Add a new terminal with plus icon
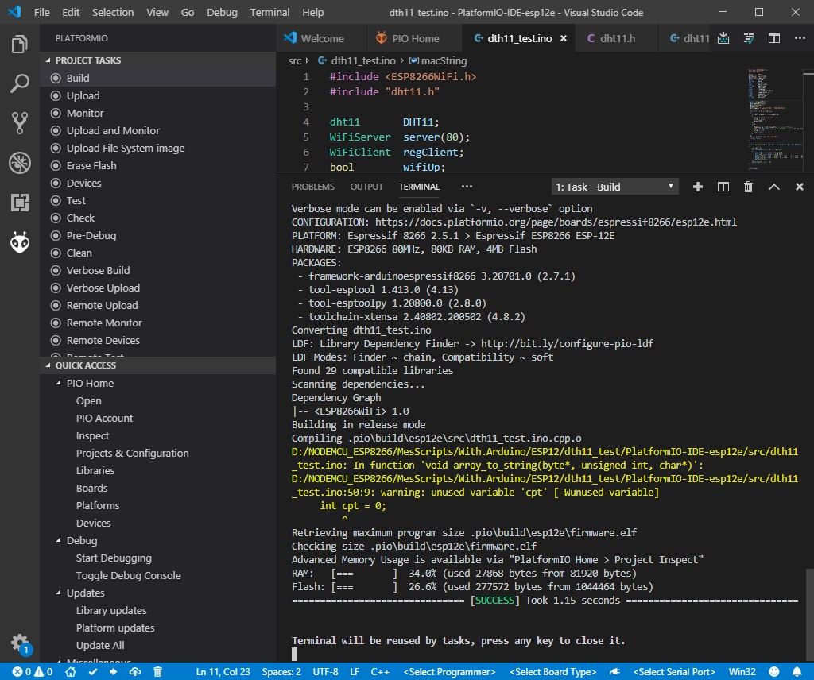 pyautogui.click(x=698, y=187)
